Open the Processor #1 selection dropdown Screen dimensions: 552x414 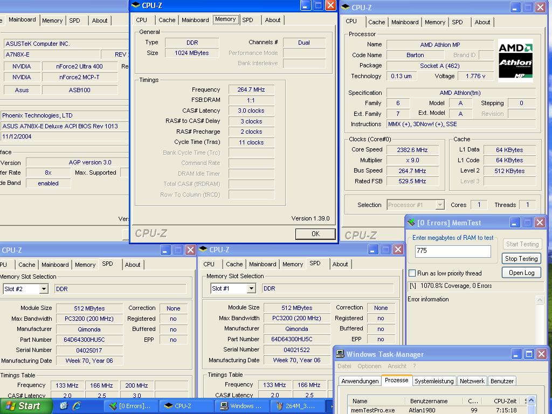coord(440,204)
